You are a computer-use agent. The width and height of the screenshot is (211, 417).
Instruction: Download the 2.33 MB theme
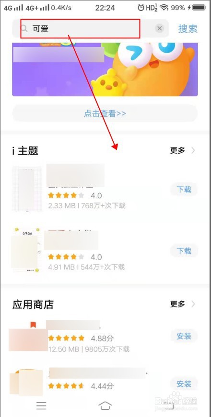point(184,190)
